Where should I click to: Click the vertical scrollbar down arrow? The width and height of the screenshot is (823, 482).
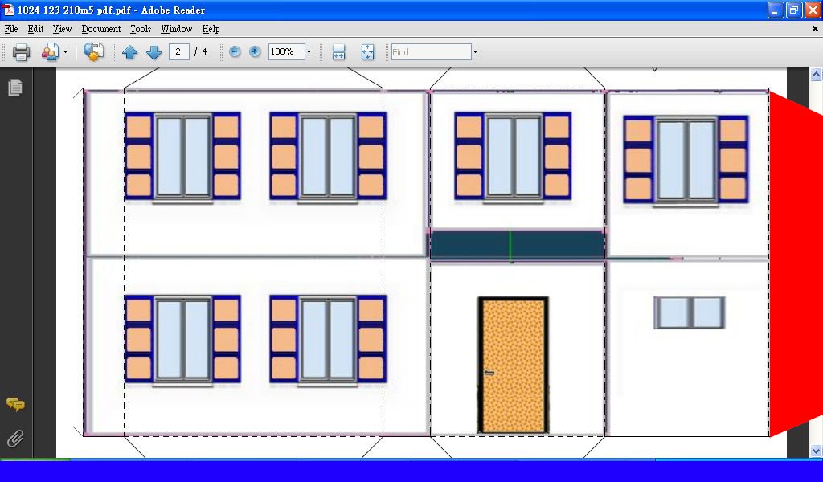816,451
